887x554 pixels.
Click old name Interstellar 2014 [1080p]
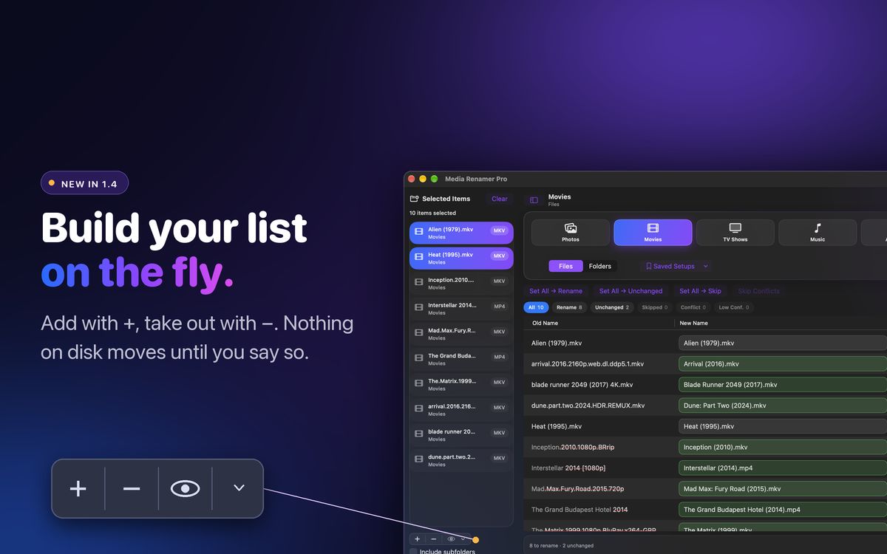[x=568, y=468]
